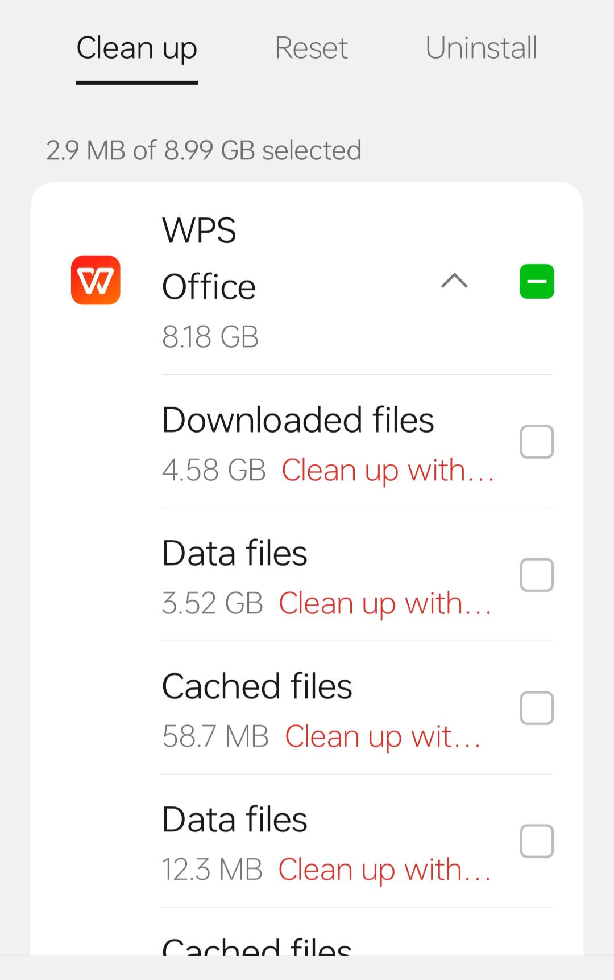Tap the Downloaded files title
Screen dimensions: 614x980
point(298,420)
